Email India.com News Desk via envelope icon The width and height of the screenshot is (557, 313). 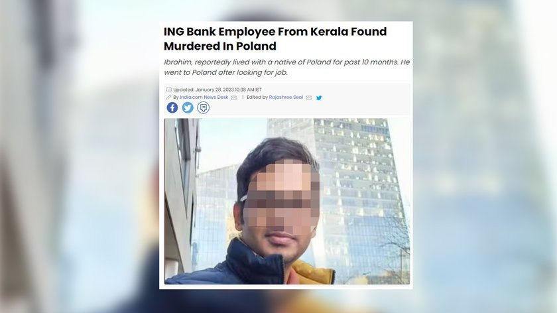233,97
